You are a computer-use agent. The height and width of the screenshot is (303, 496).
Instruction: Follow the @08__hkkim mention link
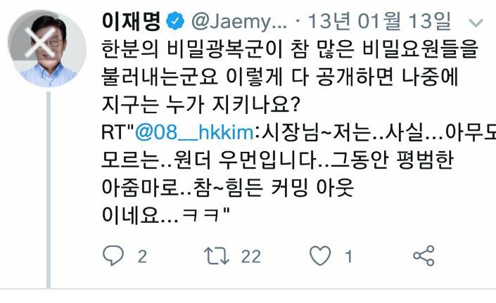pyautogui.click(x=194, y=131)
